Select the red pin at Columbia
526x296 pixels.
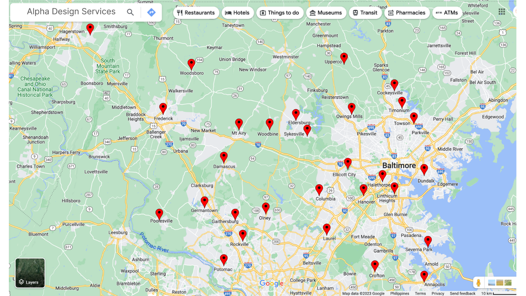pyautogui.click(x=319, y=189)
